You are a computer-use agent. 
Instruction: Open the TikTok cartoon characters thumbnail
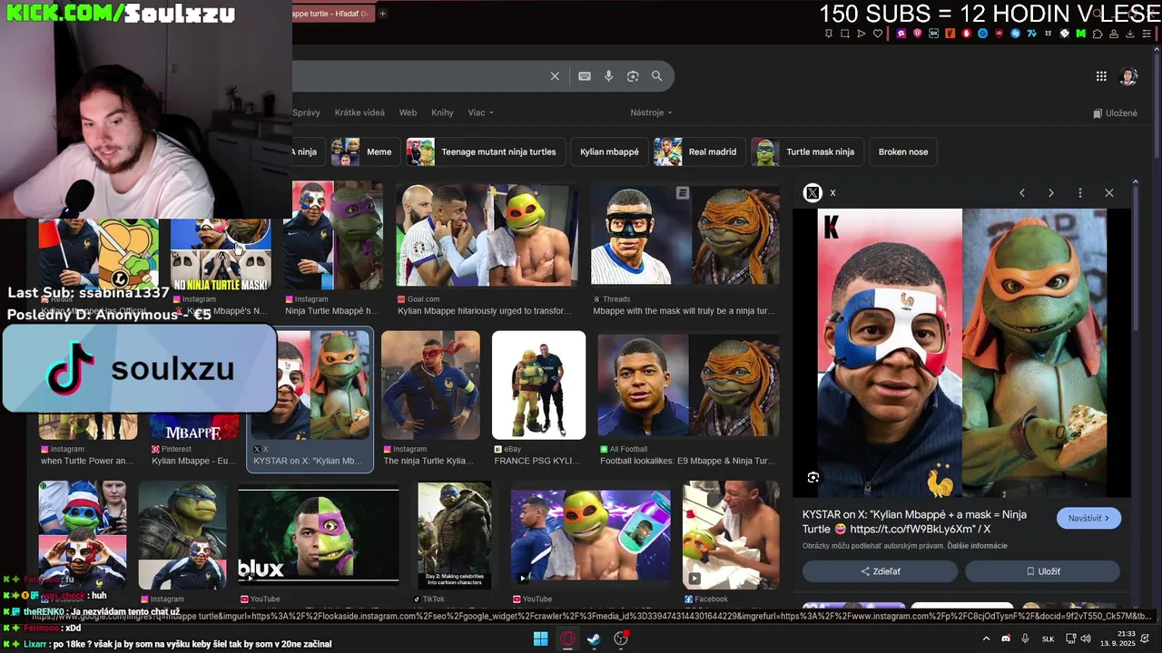(454, 535)
